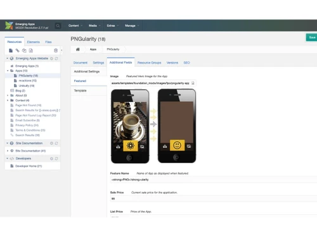Switch to the Resource Groups tab

[x=149, y=63]
